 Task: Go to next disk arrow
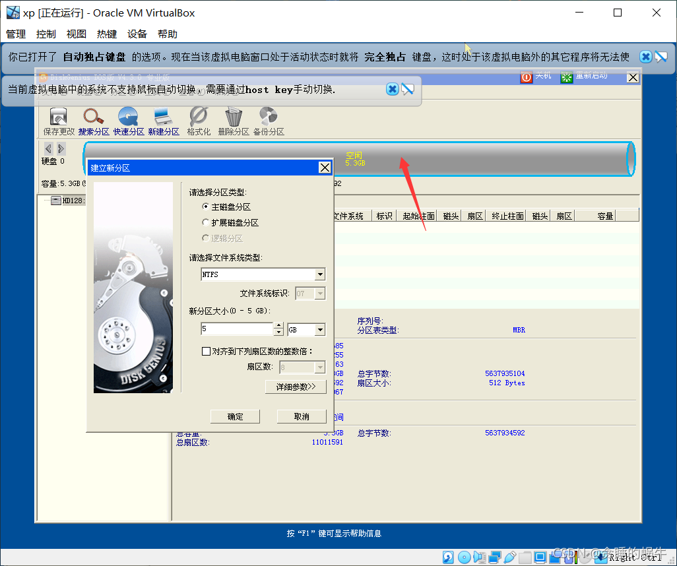click(61, 148)
